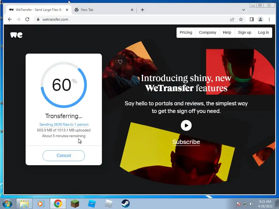279x209 pixels.
Task: Open a new tab with plus button
Action: (142, 10)
